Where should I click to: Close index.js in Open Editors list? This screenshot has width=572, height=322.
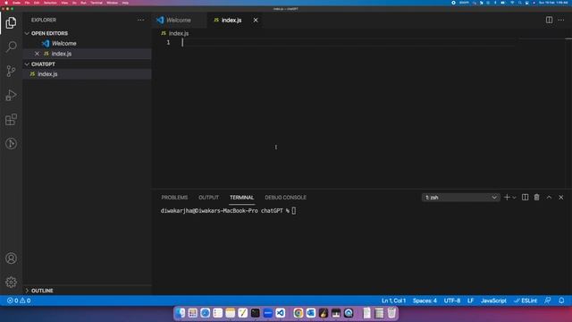[37, 54]
